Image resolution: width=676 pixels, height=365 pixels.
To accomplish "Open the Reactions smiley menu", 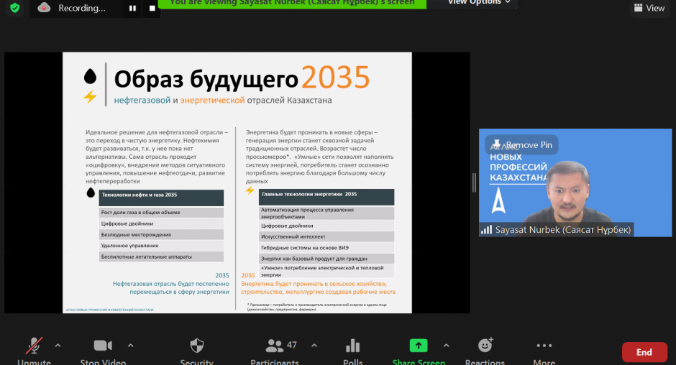I will coord(485,347).
